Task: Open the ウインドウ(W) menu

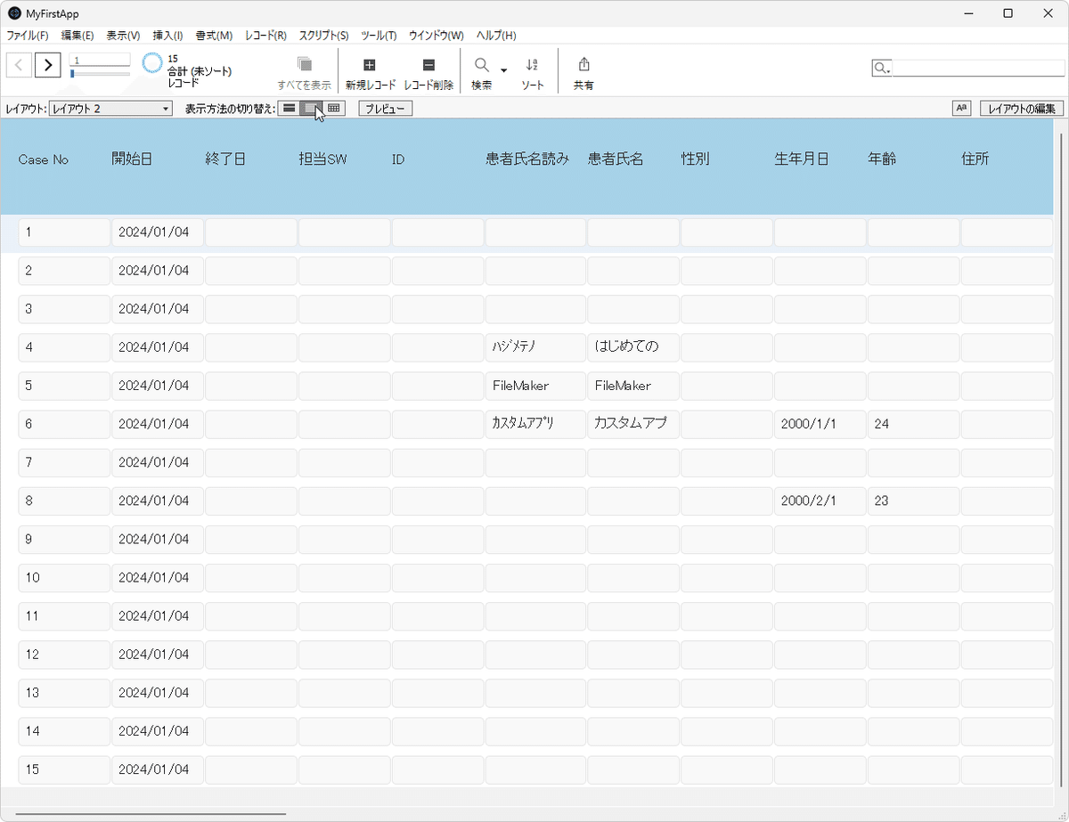Action: click(437, 36)
